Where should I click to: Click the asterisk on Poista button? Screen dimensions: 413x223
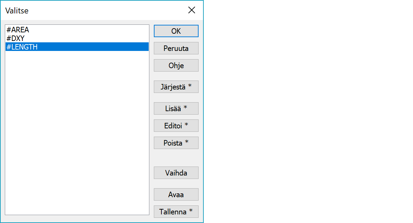[x=187, y=142]
